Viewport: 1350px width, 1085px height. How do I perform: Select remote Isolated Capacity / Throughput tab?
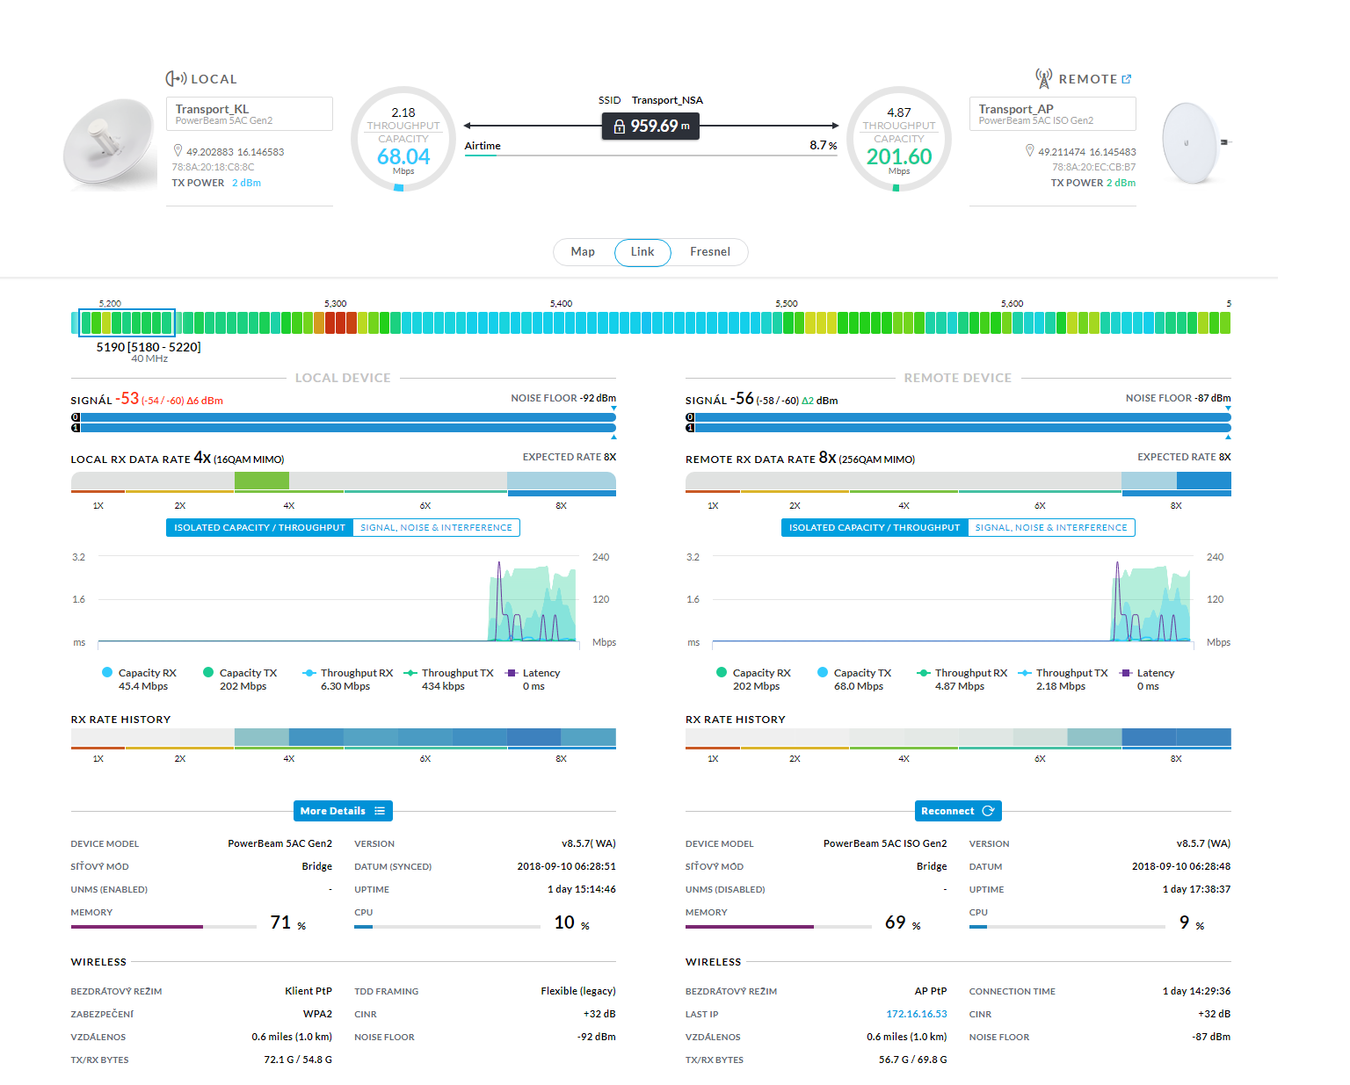coord(875,528)
